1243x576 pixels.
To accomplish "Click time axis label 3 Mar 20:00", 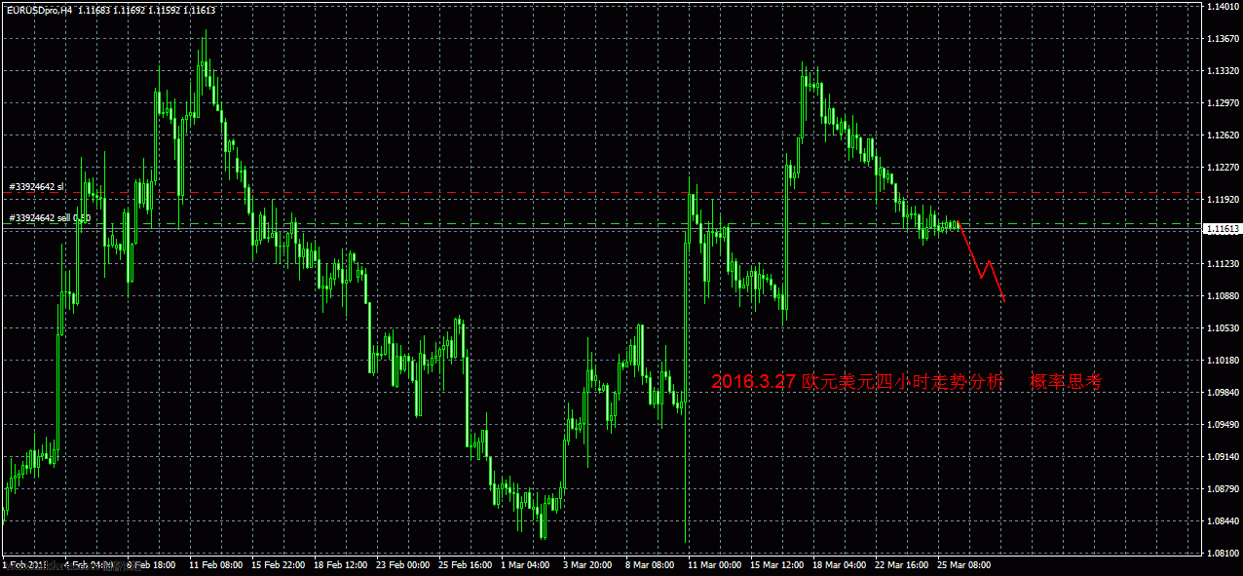I will point(588,564).
